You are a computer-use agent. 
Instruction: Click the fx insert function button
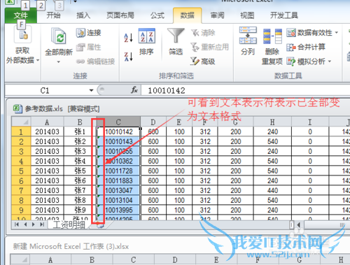pos(134,90)
